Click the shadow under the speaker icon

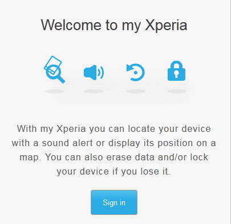[x=94, y=92]
